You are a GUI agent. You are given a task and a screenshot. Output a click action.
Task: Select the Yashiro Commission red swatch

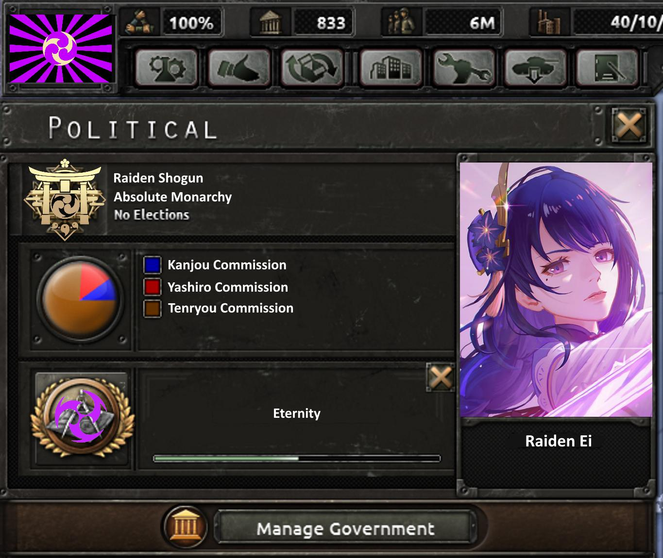click(152, 287)
